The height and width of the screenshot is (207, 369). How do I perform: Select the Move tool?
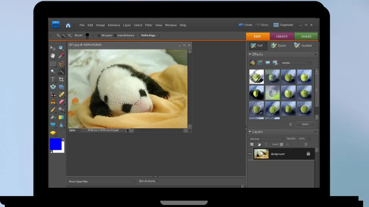click(53, 48)
